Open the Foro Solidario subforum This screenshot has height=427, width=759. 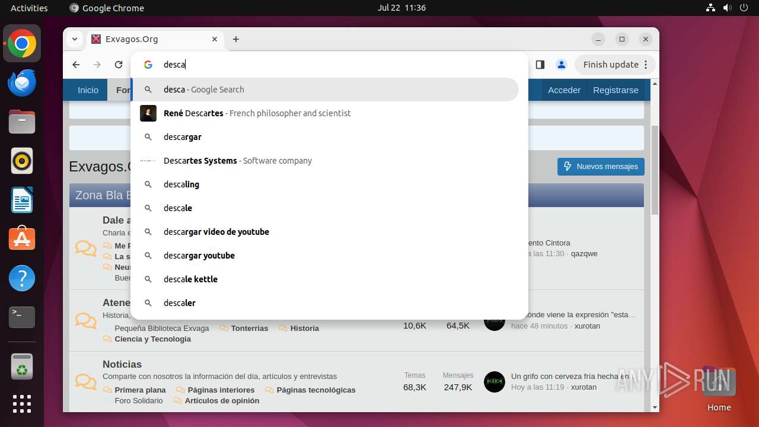tap(139, 400)
